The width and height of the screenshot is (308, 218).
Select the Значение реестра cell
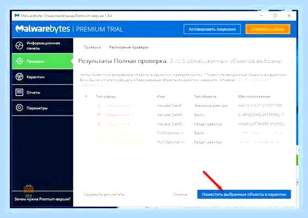pos(211,106)
